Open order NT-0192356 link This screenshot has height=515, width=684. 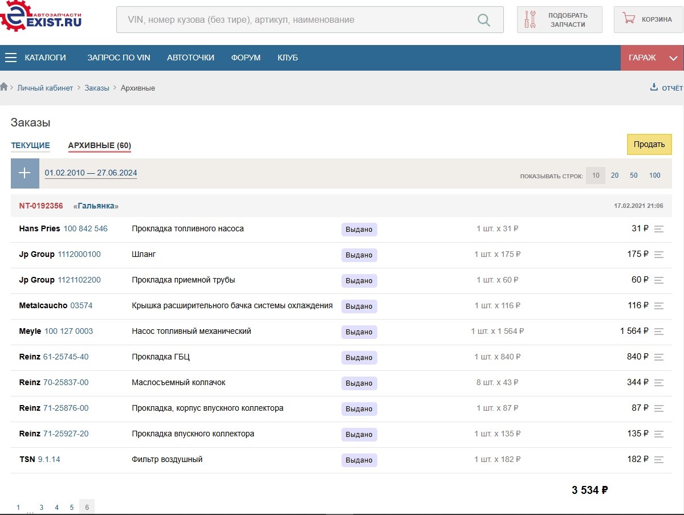click(41, 206)
